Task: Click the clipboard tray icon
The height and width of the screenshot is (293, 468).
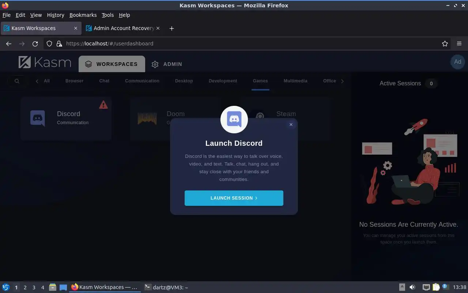Action: click(436, 288)
